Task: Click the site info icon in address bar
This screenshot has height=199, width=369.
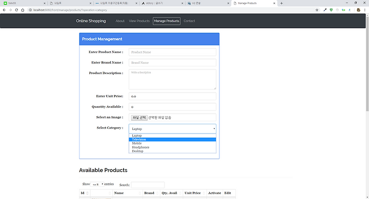Action: [30, 10]
